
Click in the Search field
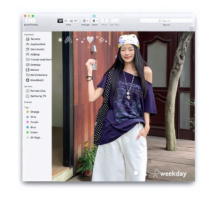click(167, 21)
